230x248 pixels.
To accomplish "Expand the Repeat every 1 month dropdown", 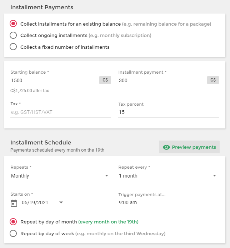I will pyautogui.click(x=169, y=176).
